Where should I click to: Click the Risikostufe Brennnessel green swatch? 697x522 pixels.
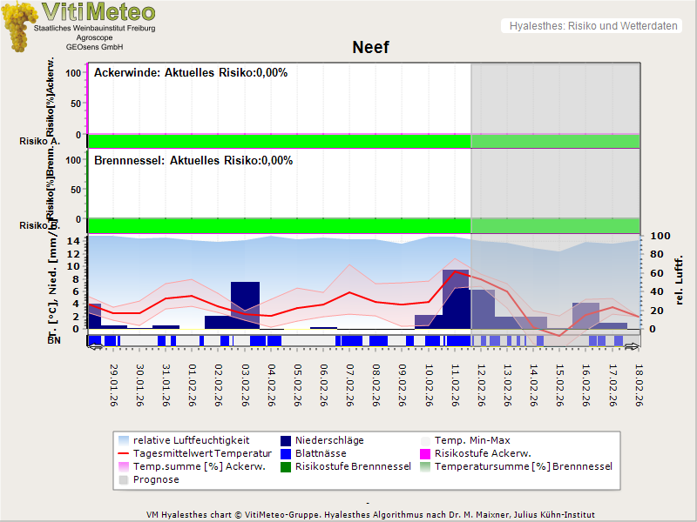(x=284, y=466)
